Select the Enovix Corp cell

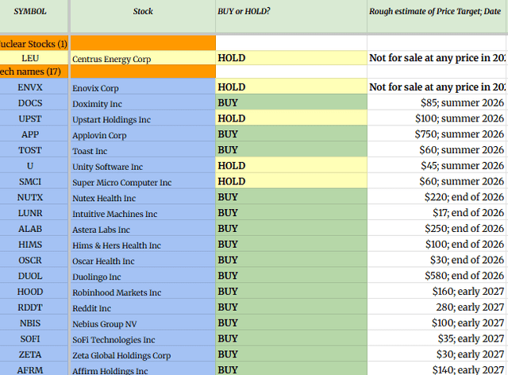click(143, 87)
